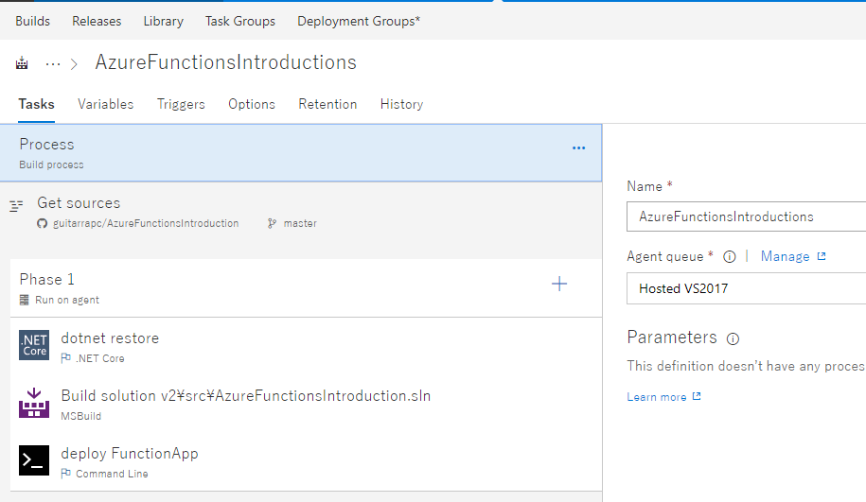
Task: Click the build definition icon in breadcrumb
Action: (x=23, y=63)
